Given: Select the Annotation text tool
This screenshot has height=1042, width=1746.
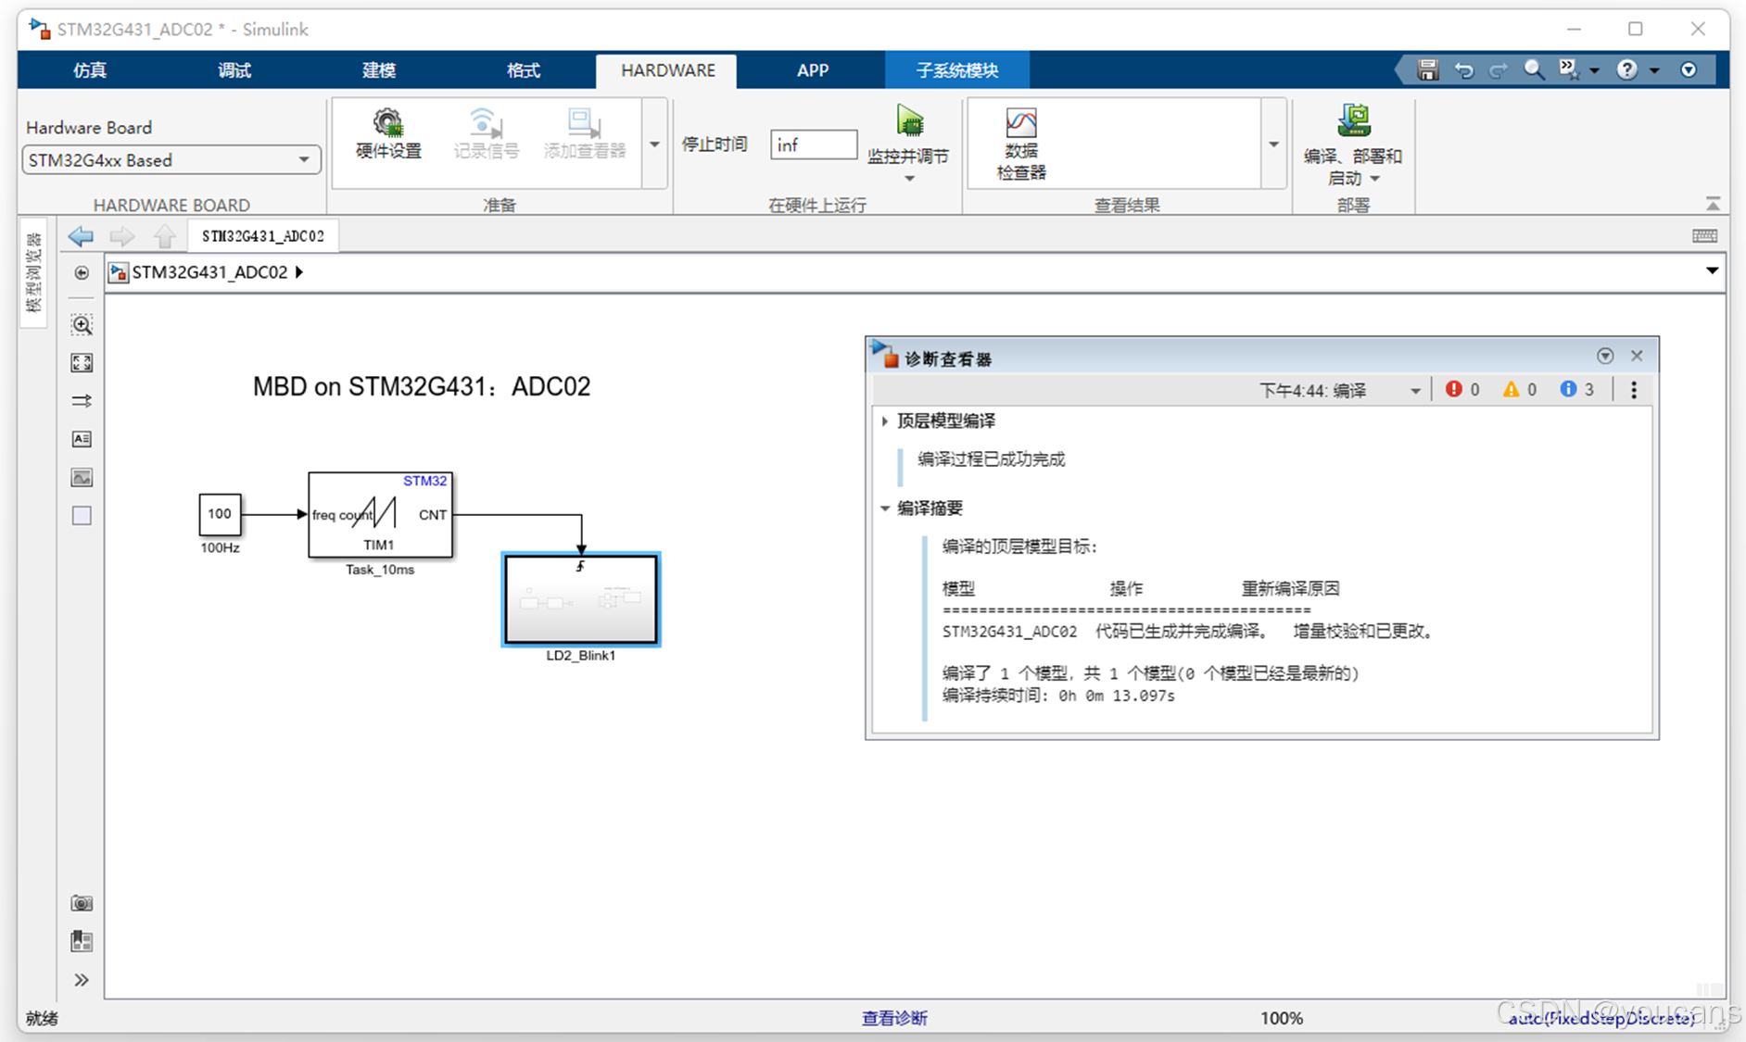Looking at the screenshot, I should (82, 439).
